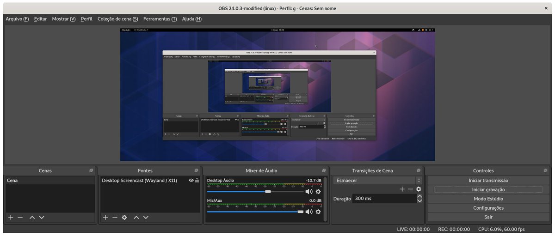
Task: Click the Mic/Aux label
Action: (215, 200)
